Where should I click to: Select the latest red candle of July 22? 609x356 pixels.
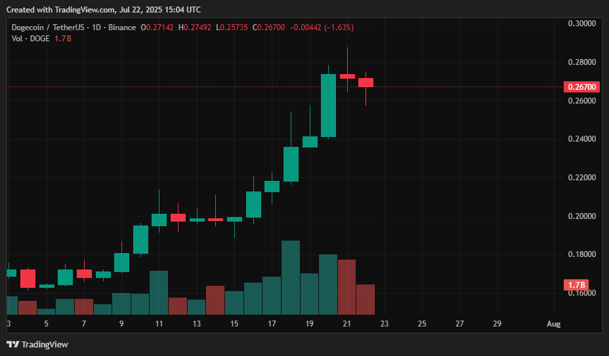click(x=366, y=83)
